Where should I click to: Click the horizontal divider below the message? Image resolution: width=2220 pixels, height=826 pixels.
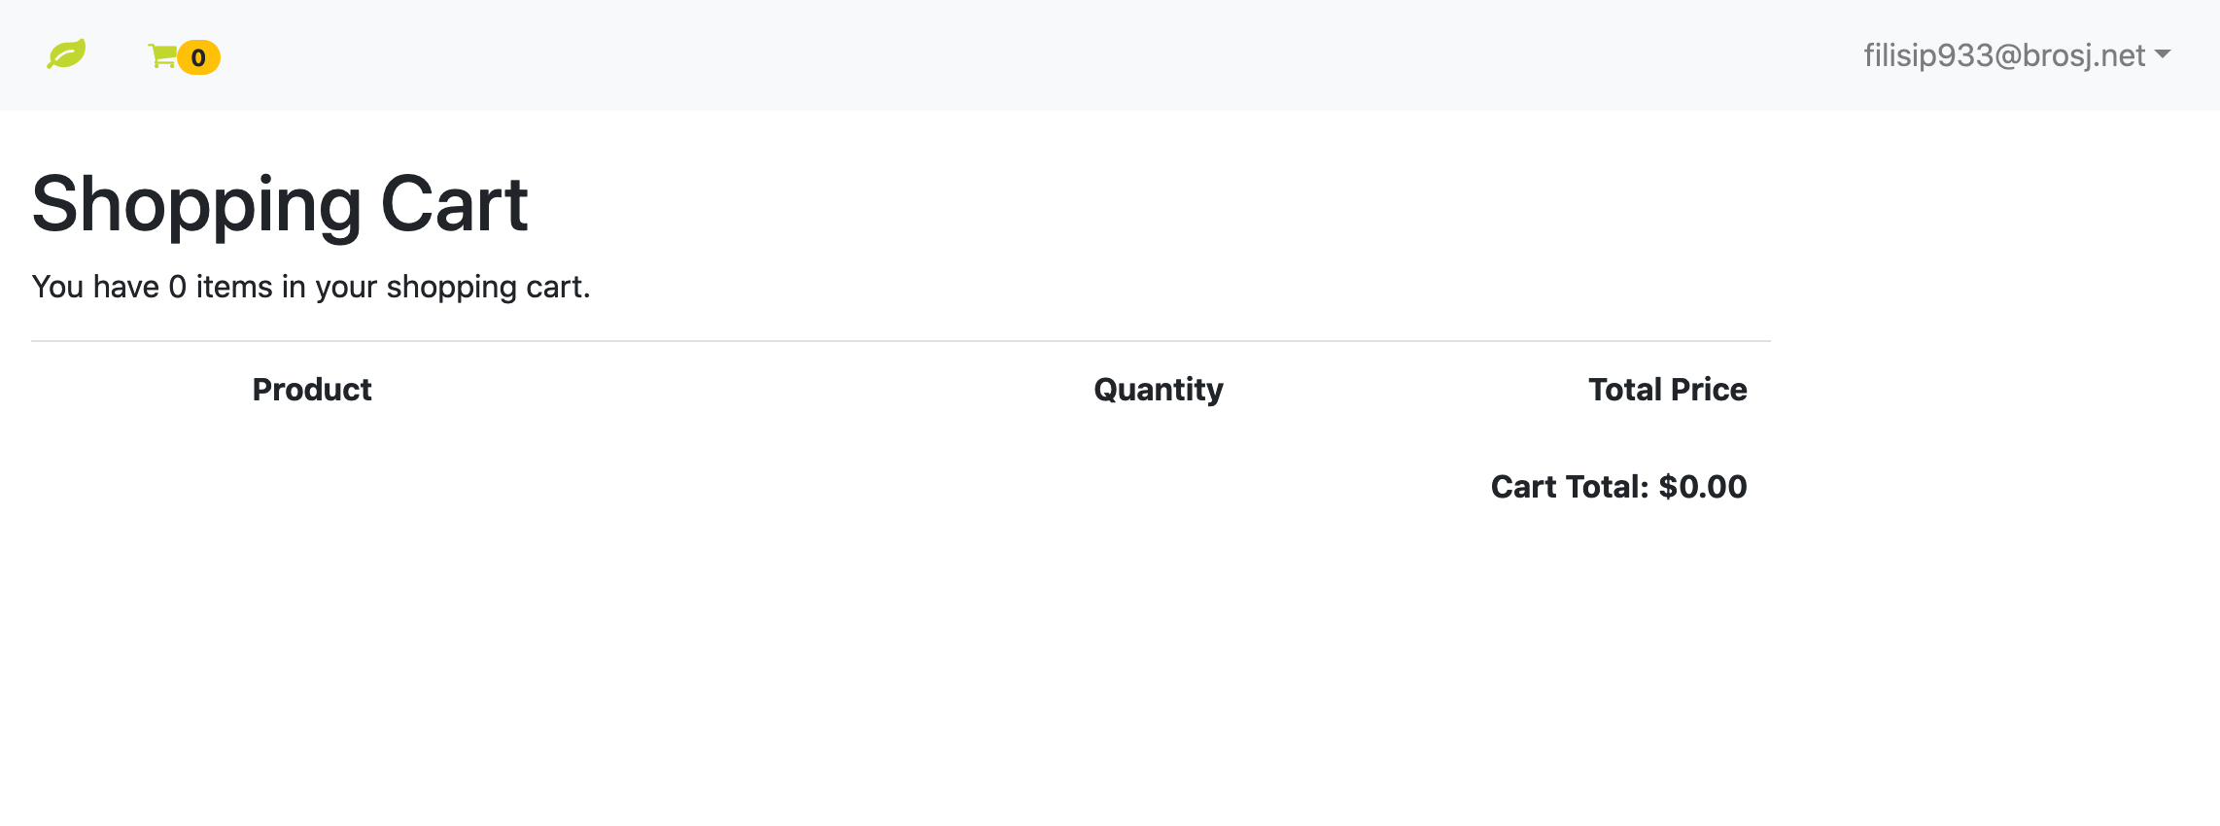pyautogui.click(x=901, y=341)
